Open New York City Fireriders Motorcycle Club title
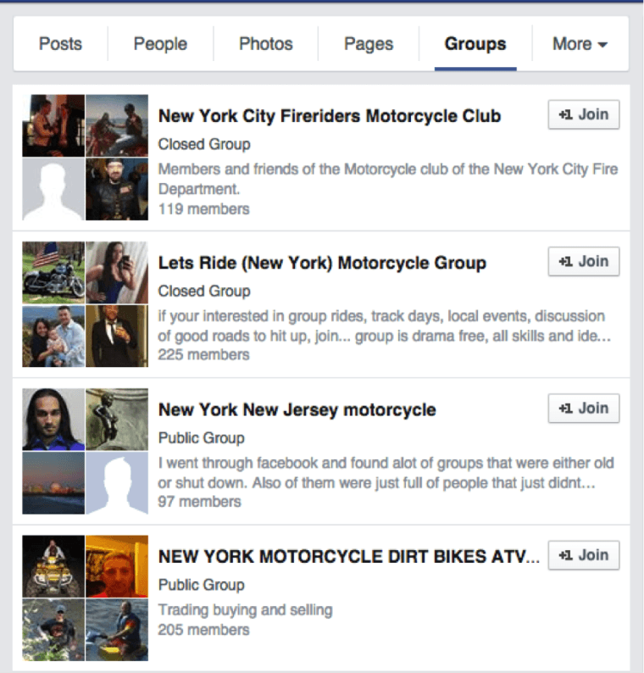This screenshot has height=673, width=644. click(x=330, y=116)
